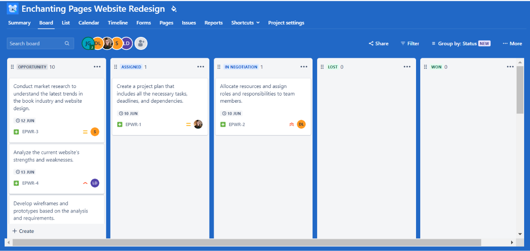This screenshot has width=530, height=251.
Task: Click the paint bucket background color icon
Action: [x=174, y=9]
